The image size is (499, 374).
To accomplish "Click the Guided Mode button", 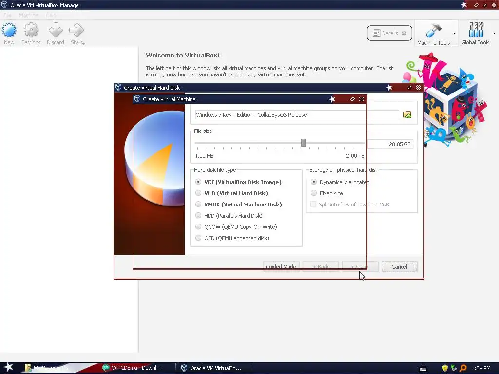I will (281, 266).
